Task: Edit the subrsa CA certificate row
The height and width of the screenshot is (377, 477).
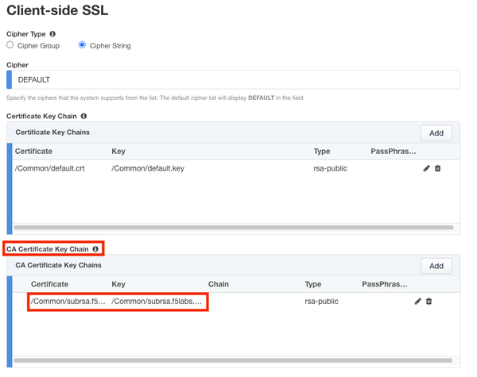Action: (418, 302)
